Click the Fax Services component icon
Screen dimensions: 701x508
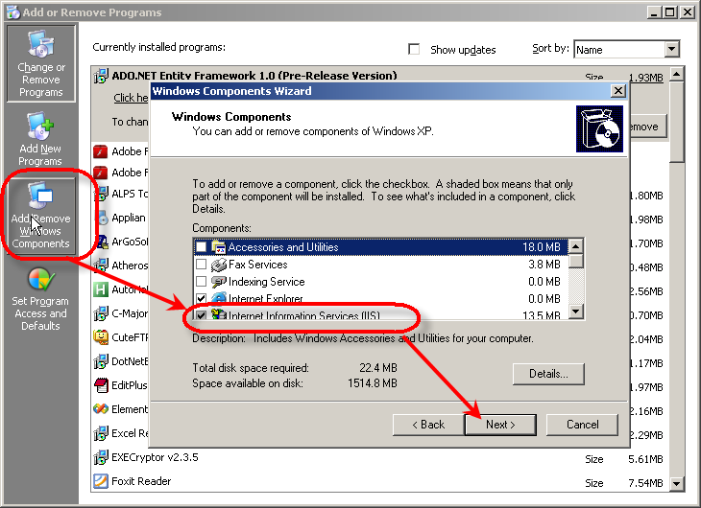(x=219, y=265)
